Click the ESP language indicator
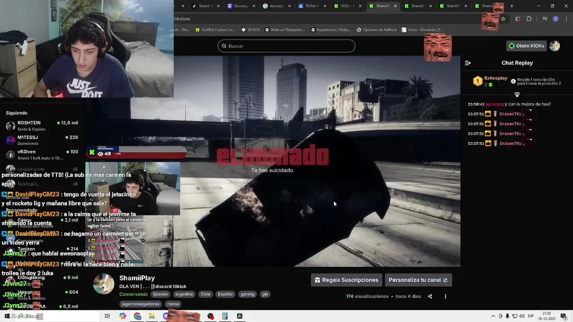 pyautogui.click(x=531, y=316)
